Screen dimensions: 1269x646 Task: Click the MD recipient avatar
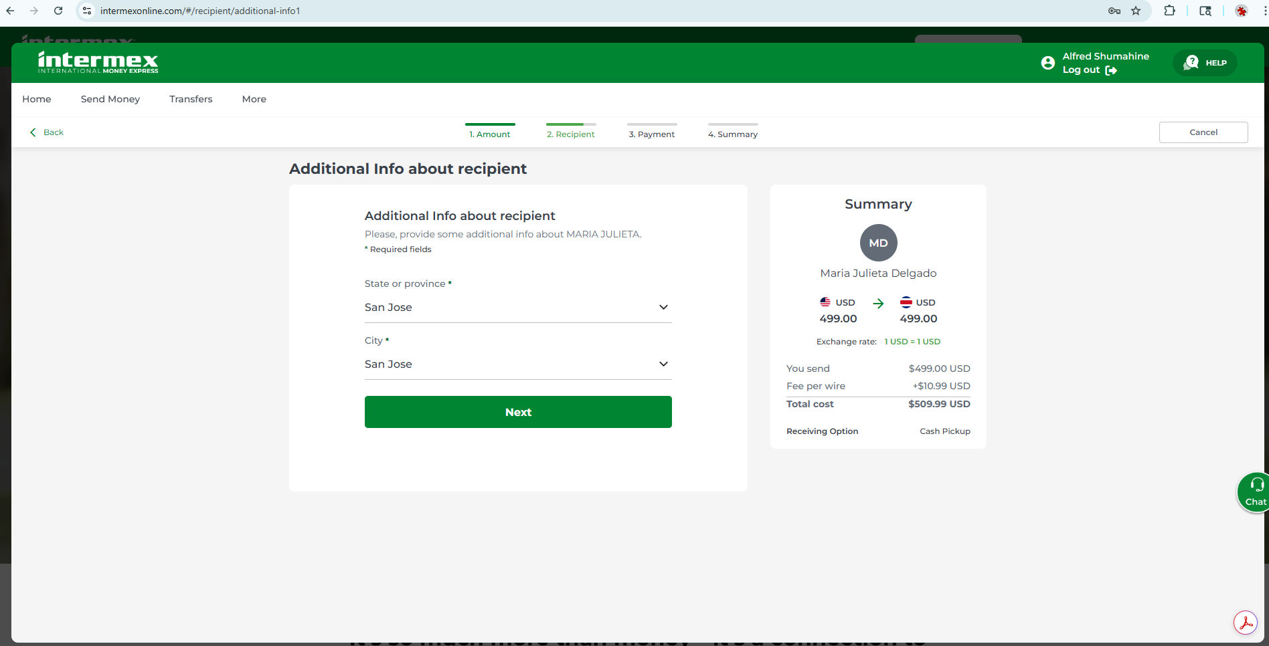878,243
